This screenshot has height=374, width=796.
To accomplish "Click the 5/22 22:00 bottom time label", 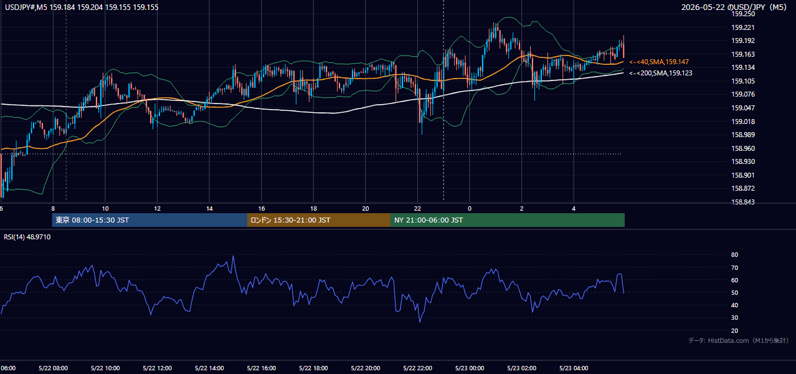I will 417,368.
